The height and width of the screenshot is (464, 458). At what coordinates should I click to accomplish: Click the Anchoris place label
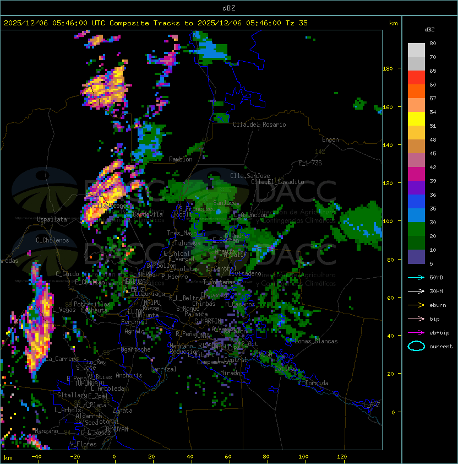pyautogui.click(x=129, y=375)
